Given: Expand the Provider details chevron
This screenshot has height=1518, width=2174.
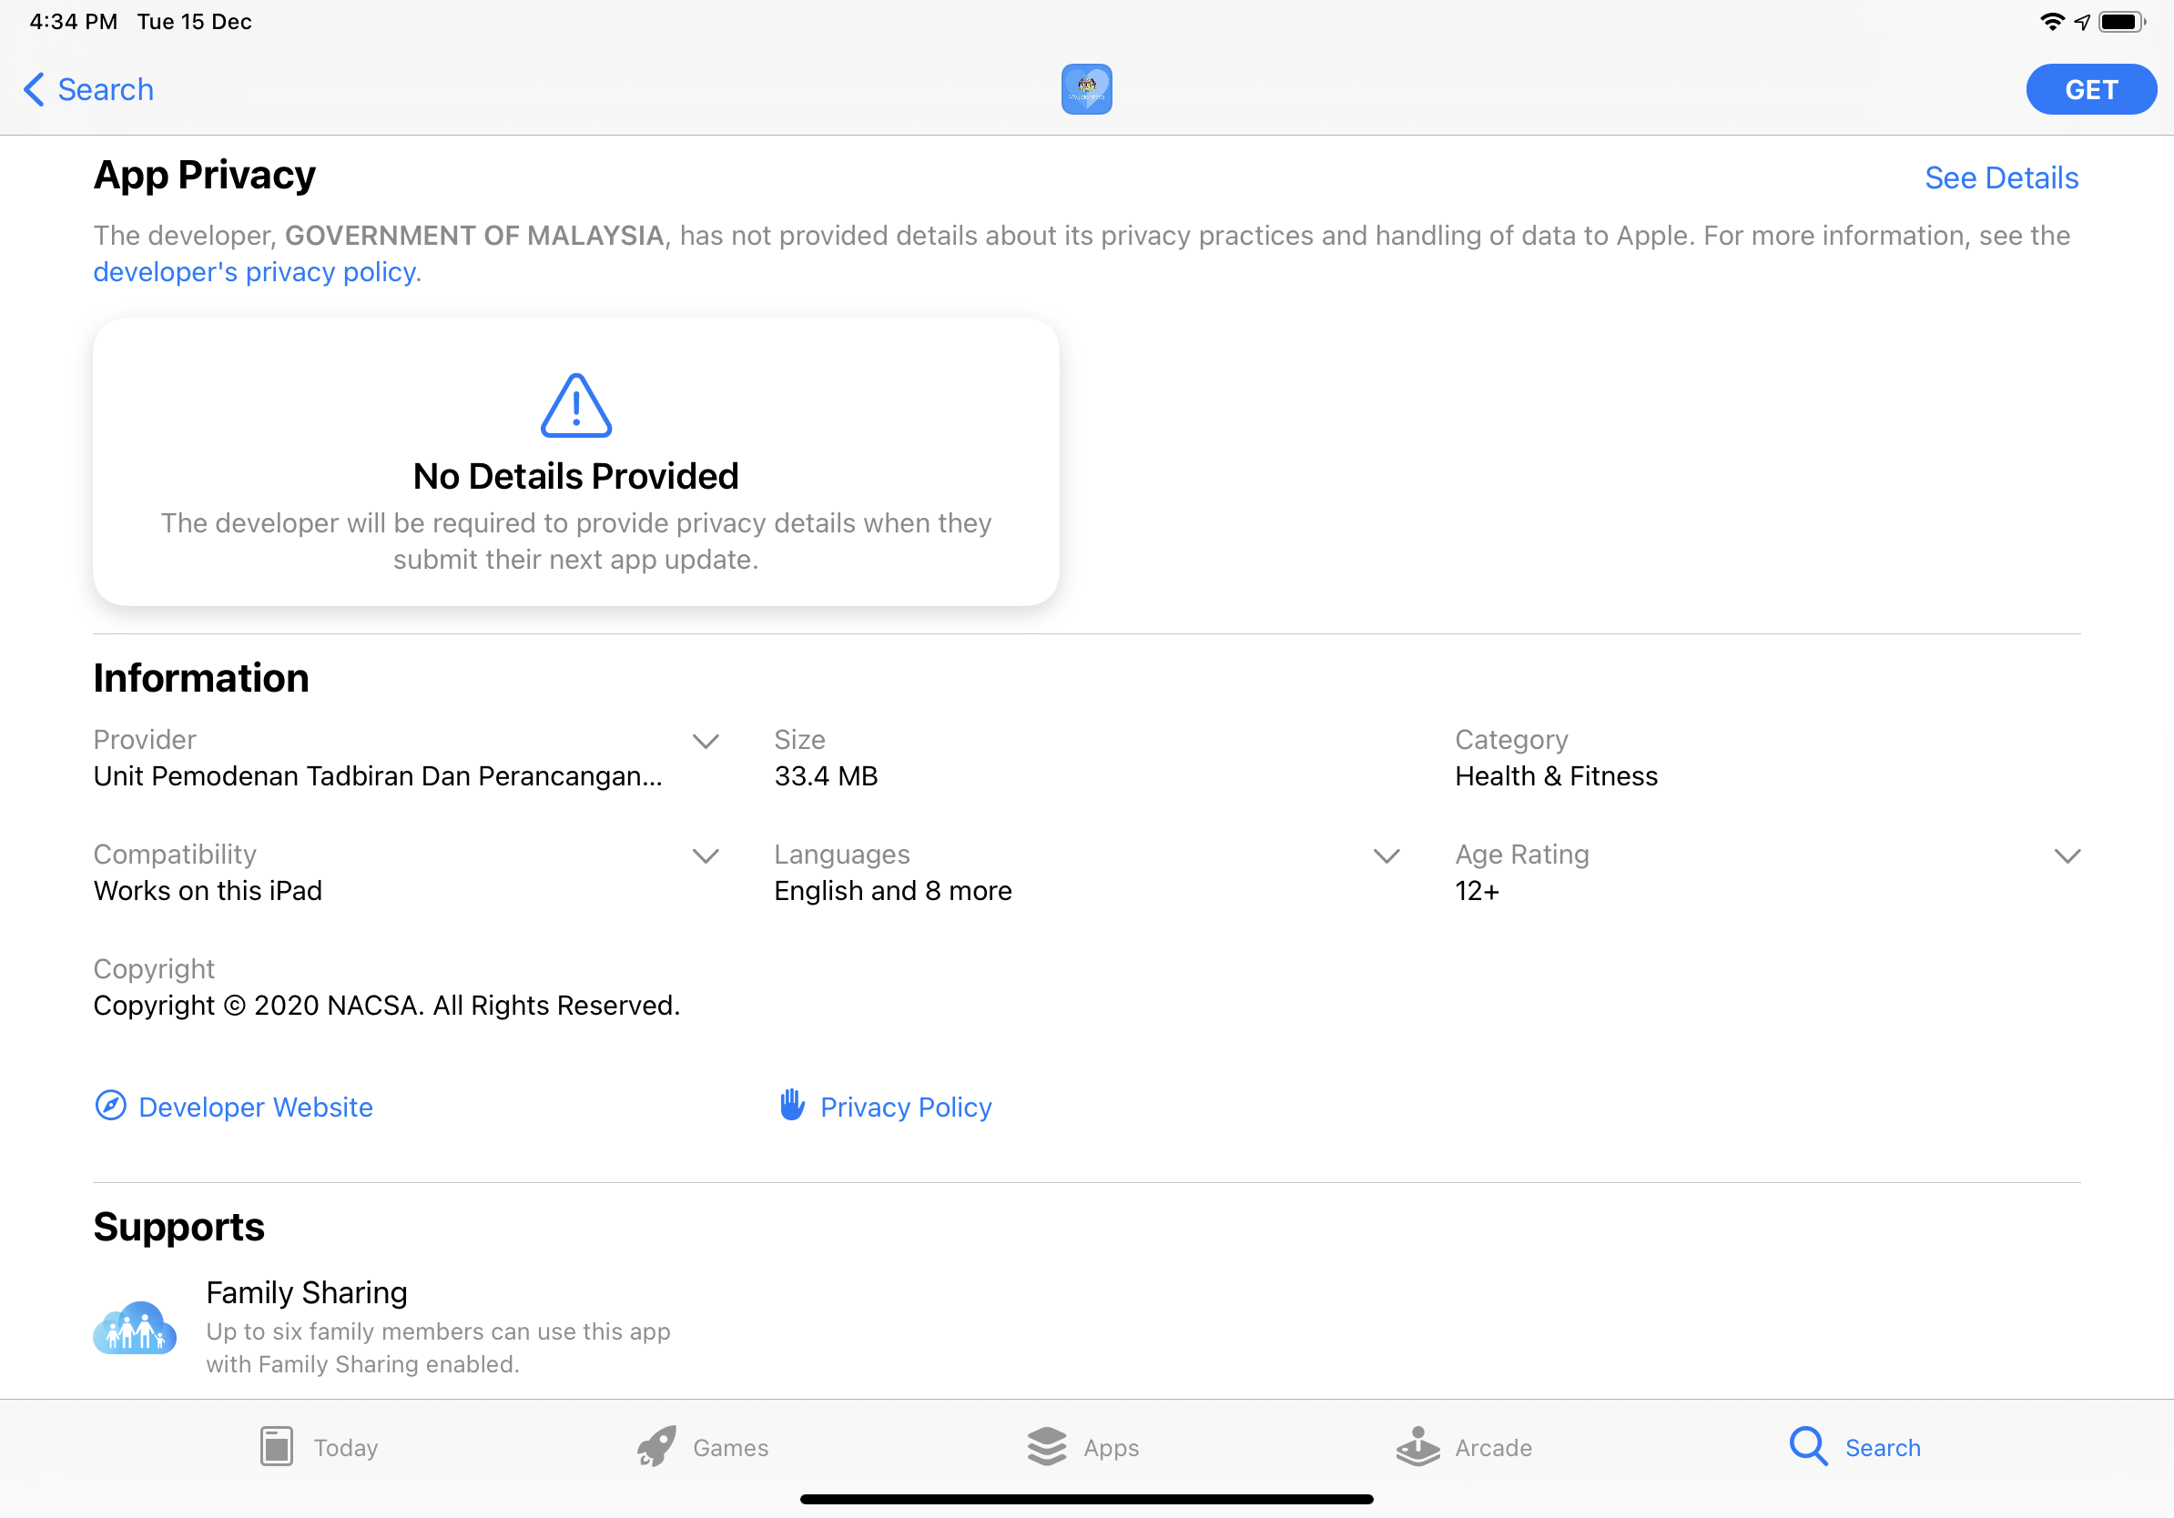Looking at the screenshot, I should point(706,741).
